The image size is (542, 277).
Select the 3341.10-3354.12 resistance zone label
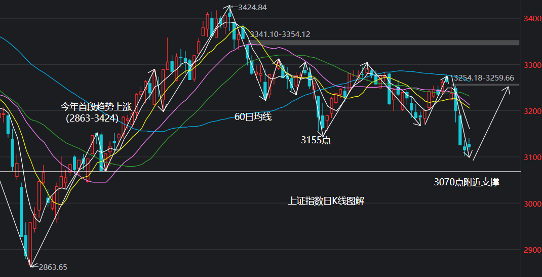[280, 34]
